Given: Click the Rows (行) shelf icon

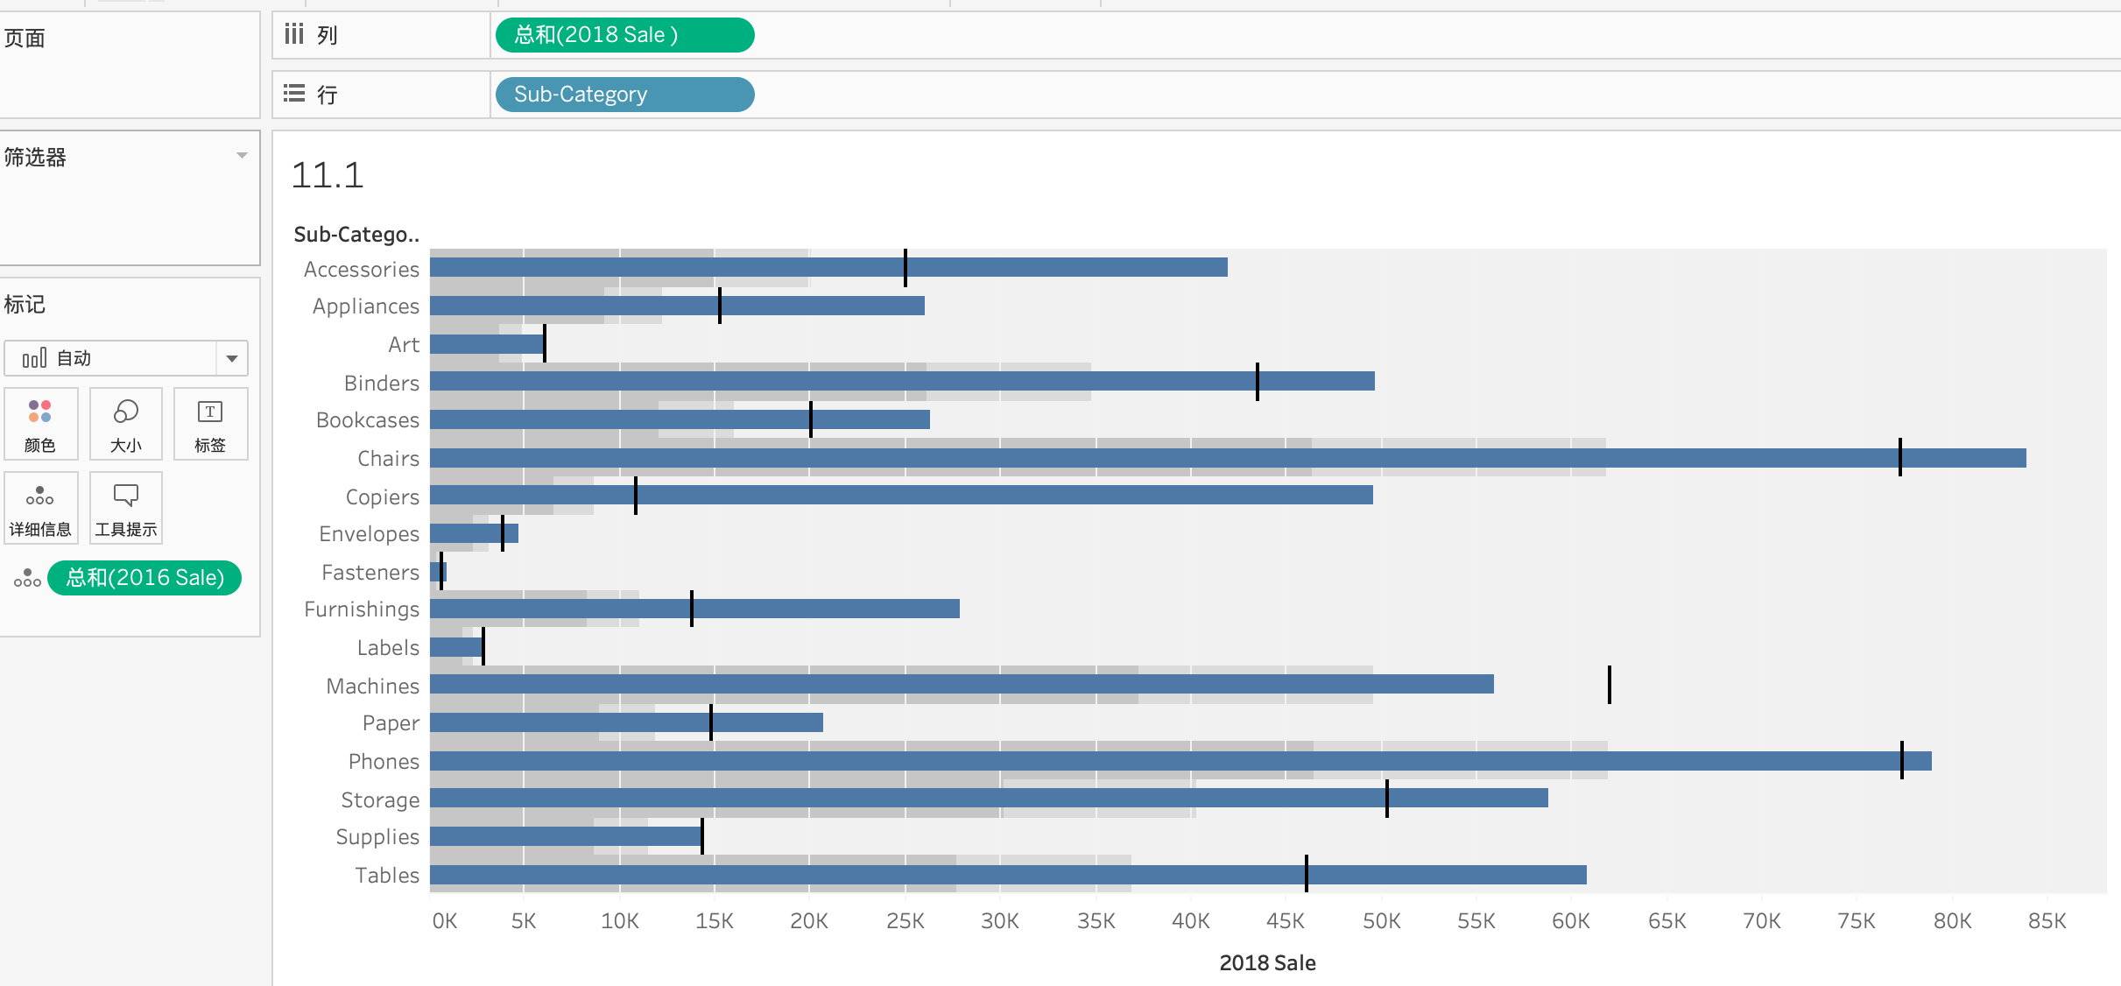Looking at the screenshot, I should pos(294,94).
